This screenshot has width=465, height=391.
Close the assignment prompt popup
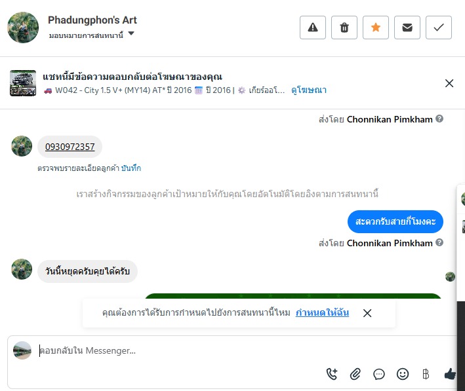coord(367,313)
